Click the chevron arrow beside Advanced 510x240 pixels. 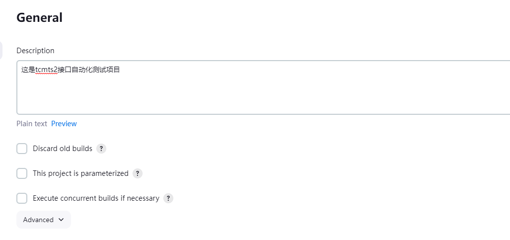(61, 220)
